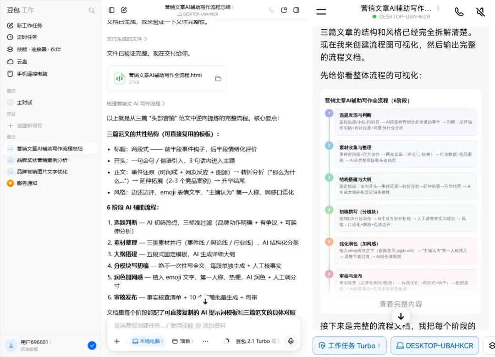Click the message input field 发消息或创建任务

click(x=203, y=325)
